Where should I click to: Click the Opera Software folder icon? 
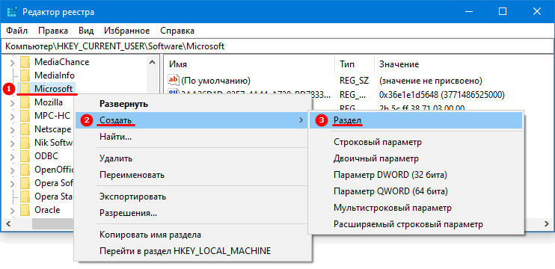pos(25,183)
